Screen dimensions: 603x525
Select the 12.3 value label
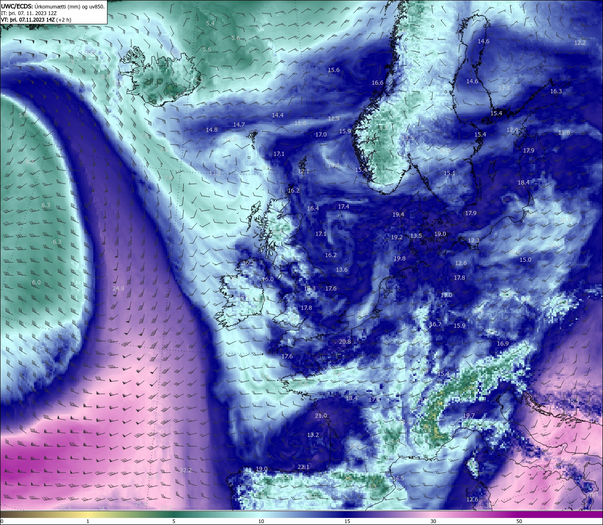[473, 241]
